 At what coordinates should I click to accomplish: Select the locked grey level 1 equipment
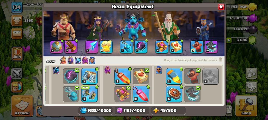pyautogui.click(x=211, y=76)
